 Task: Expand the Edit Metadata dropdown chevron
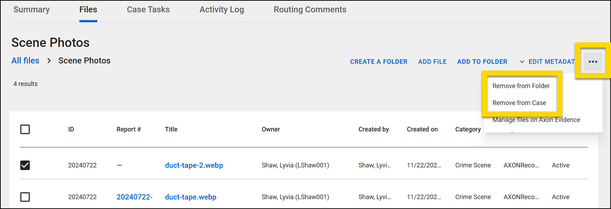522,62
